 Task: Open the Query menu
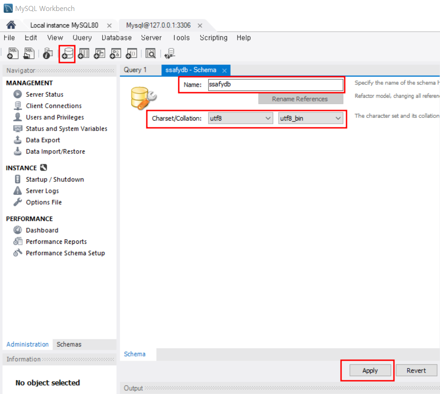pyautogui.click(x=82, y=37)
